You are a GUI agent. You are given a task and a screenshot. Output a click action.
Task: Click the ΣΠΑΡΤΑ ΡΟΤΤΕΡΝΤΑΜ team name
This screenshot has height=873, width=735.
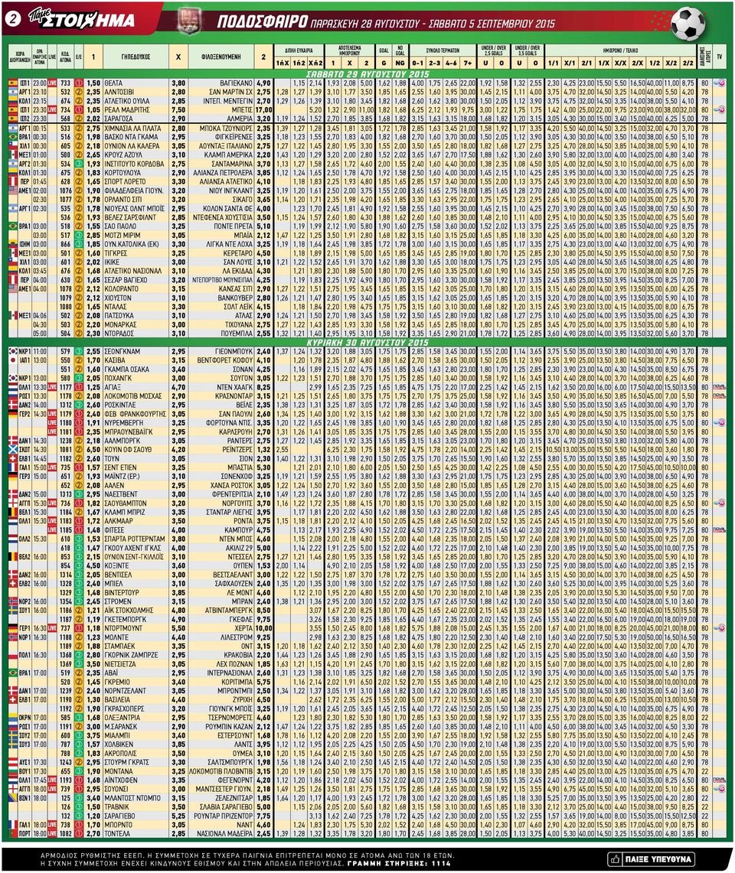135,539
